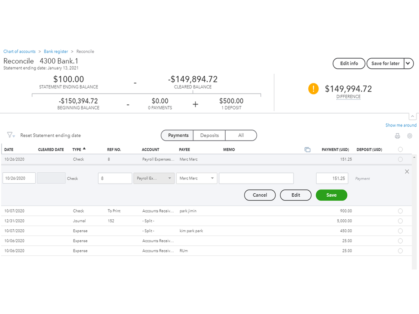Mark the 450.00 kim park park expense cleared

pos(400,231)
